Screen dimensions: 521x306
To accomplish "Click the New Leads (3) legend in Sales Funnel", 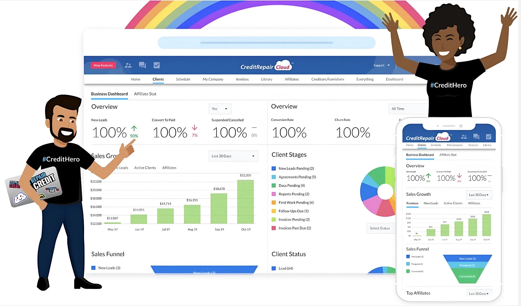I will point(106,268).
